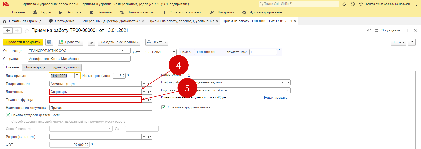
Task: Open notifications bell icon
Action: point(344,4)
